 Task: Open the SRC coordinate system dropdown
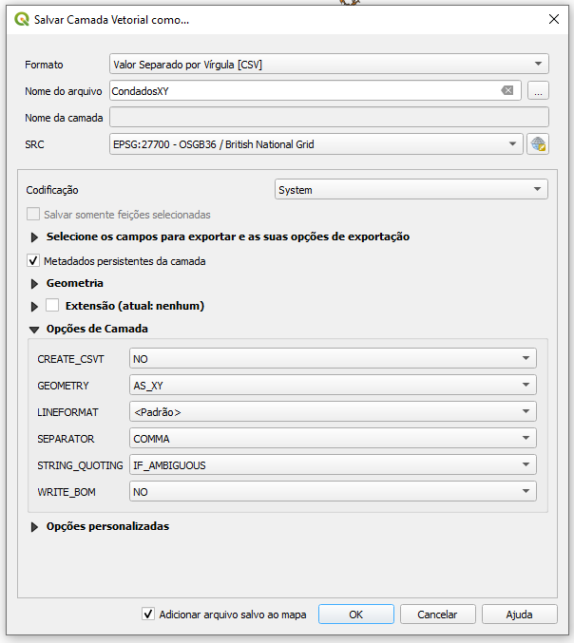click(x=316, y=144)
